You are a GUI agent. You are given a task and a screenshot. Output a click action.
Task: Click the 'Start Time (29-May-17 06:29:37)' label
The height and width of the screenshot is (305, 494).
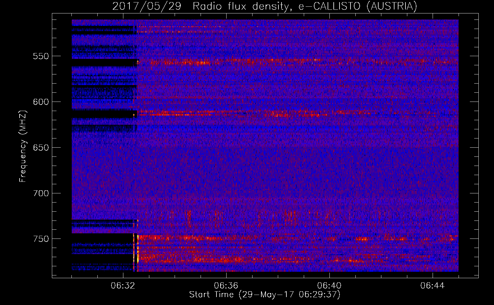click(265, 295)
